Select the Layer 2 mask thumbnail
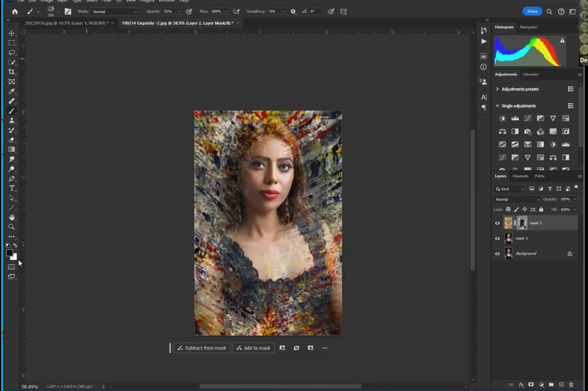This screenshot has width=588, height=391. click(522, 223)
